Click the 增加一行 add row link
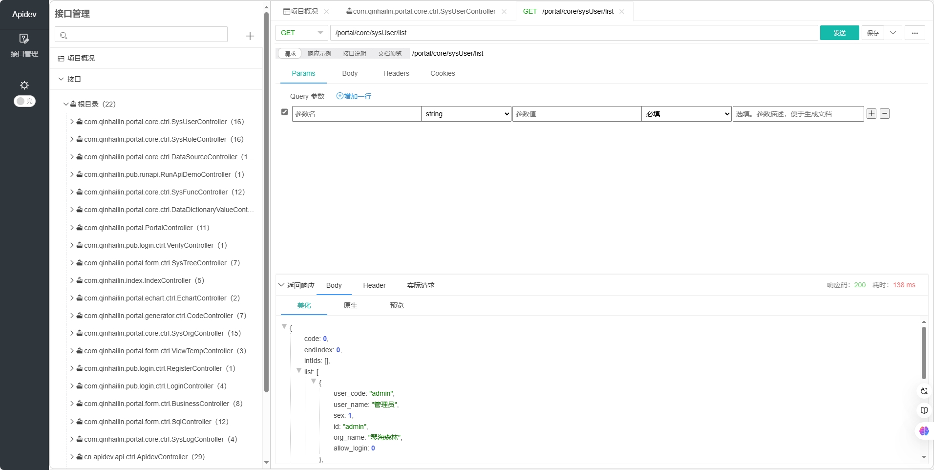The width and height of the screenshot is (934, 470). pos(354,96)
